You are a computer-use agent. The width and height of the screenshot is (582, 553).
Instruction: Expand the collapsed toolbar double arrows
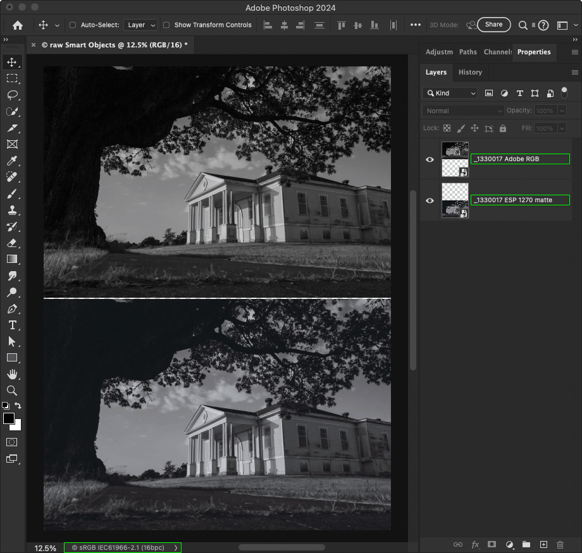pyautogui.click(x=6, y=39)
